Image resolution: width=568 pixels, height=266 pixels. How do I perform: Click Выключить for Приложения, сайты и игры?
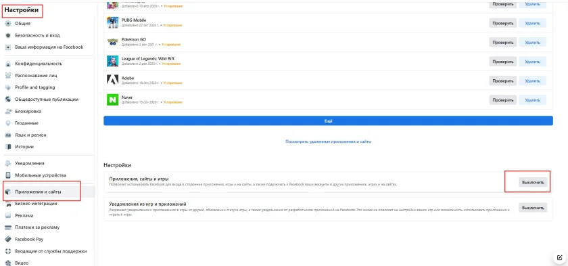pos(533,182)
